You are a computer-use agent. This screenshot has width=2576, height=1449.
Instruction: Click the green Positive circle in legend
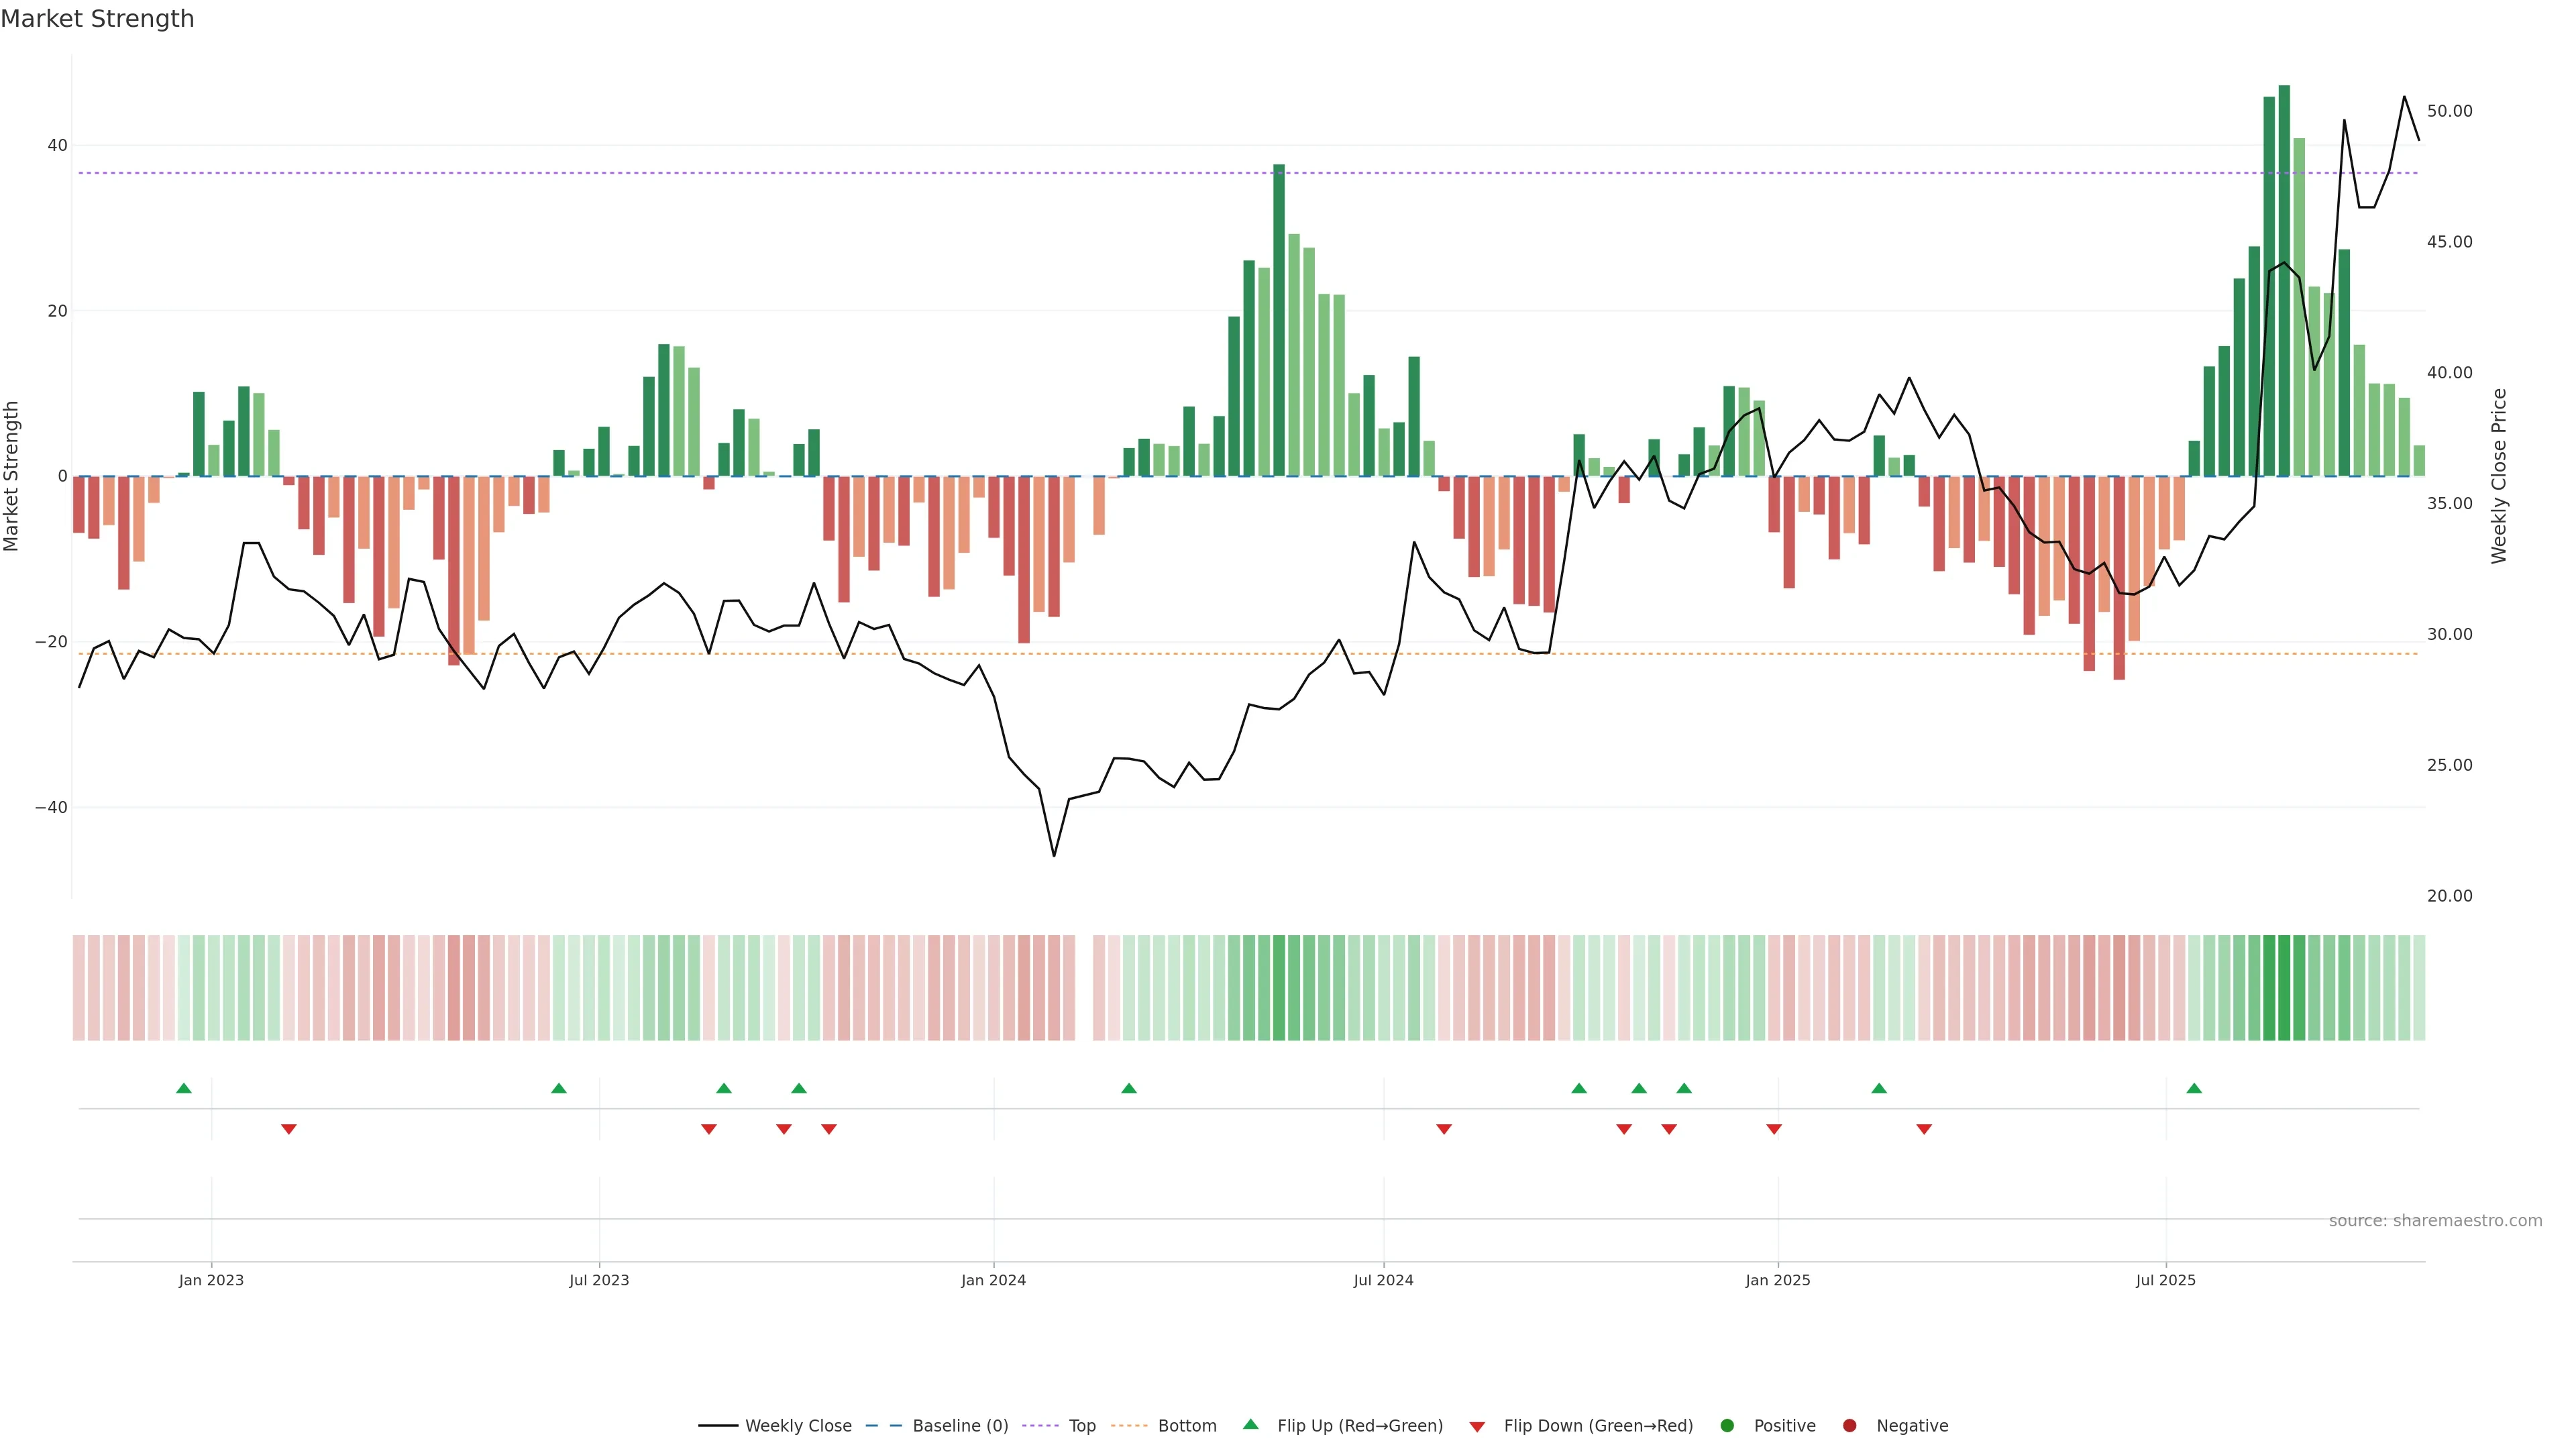click(1727, 1425)
